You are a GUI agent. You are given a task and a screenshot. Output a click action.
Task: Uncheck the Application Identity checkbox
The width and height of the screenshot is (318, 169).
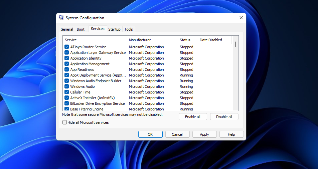point(67,58)
